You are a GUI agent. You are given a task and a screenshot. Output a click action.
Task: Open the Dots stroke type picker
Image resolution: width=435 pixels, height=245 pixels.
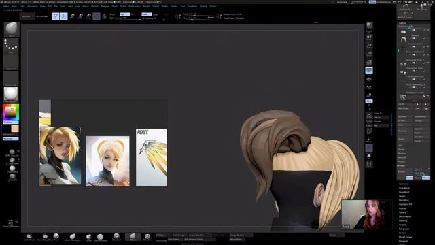coord(11,46)
